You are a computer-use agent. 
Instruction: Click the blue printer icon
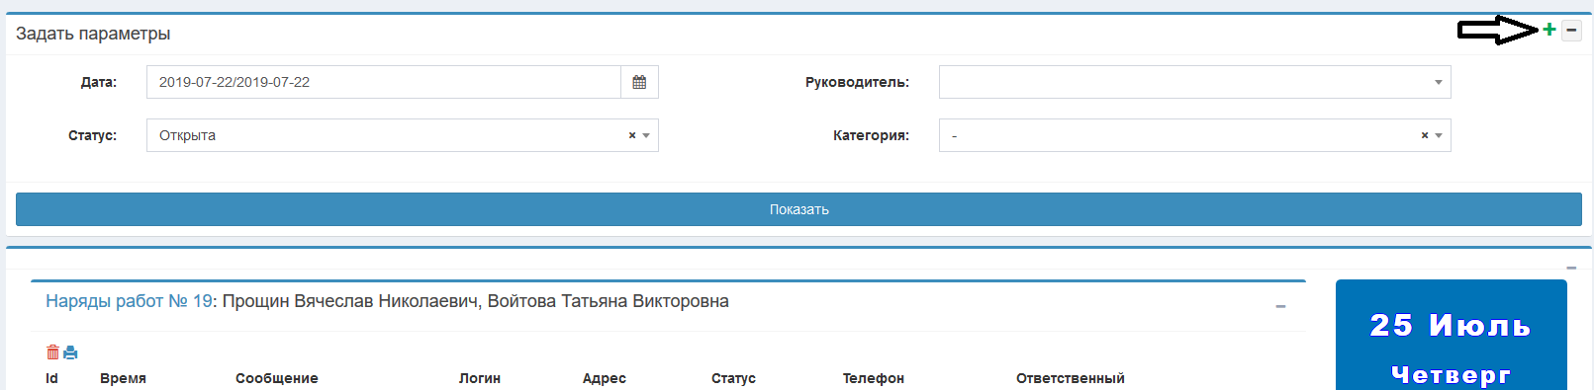[x=70, y=351]
